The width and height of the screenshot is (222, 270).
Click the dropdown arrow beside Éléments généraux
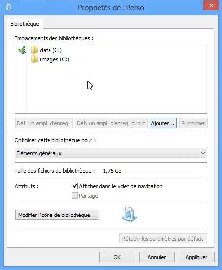click(203, 153)
